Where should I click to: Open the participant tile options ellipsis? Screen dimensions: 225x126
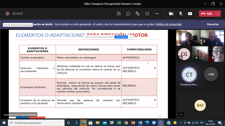tap(181, 114)
